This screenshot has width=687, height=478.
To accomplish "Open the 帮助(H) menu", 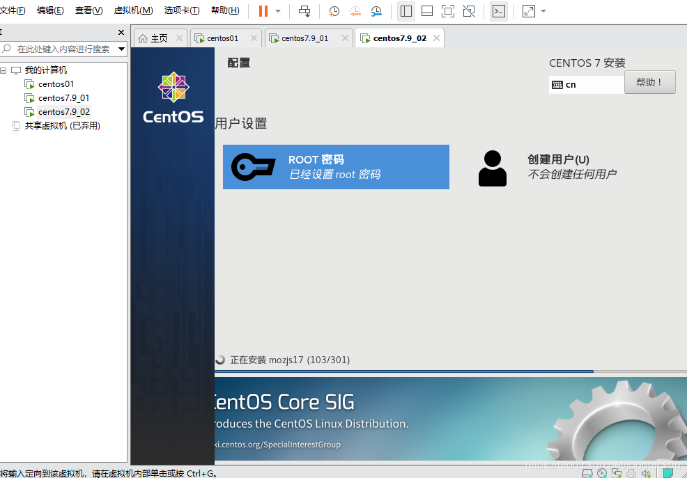I will 225,10.
